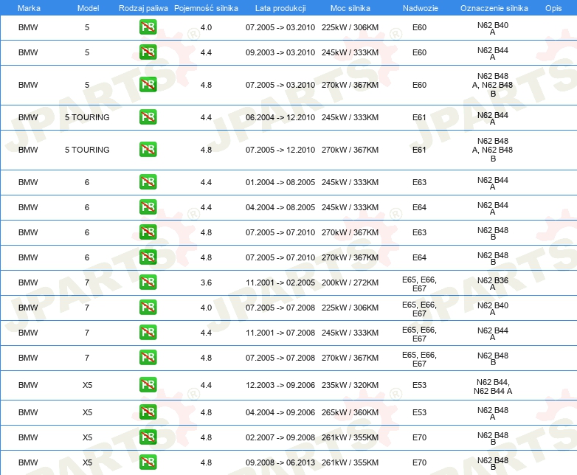The height and width of the screenshot is (475, 577).
Task: Click fuel icon in the 5 TOURING 4.4 row
Action: [148, 117]
